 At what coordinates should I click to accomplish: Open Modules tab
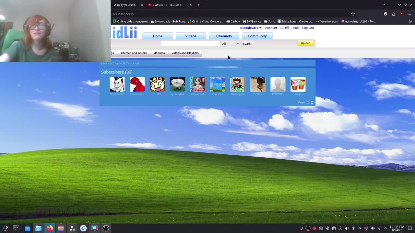click(159, 53)
